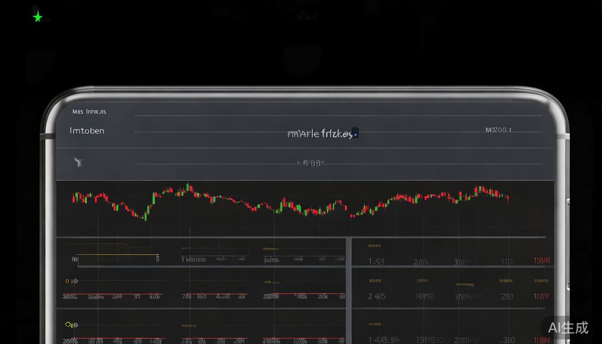Click the yellow "O" marker in middle row
This screenshot has width=602, height=344.
pyautogui.click(x=68, y=281)
